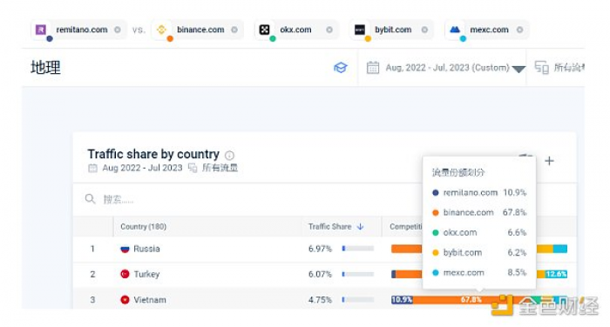Click the info icon next to Traffic share by country

tap(229, 156)
